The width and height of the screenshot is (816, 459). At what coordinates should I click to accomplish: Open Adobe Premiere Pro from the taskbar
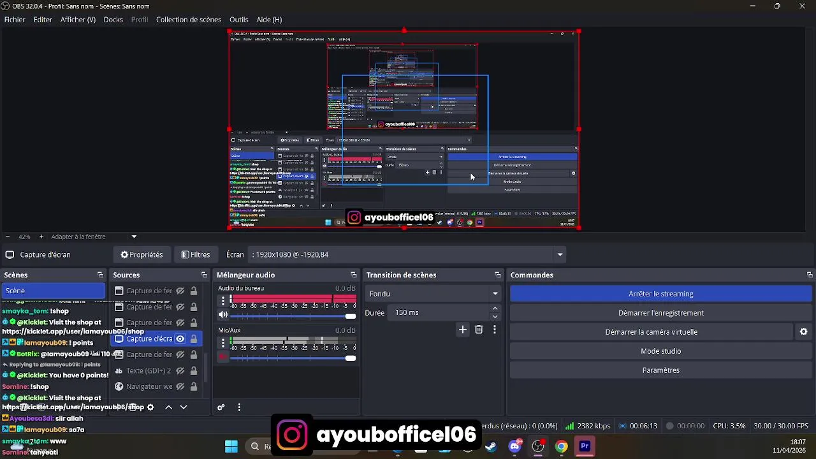[585, 446]
